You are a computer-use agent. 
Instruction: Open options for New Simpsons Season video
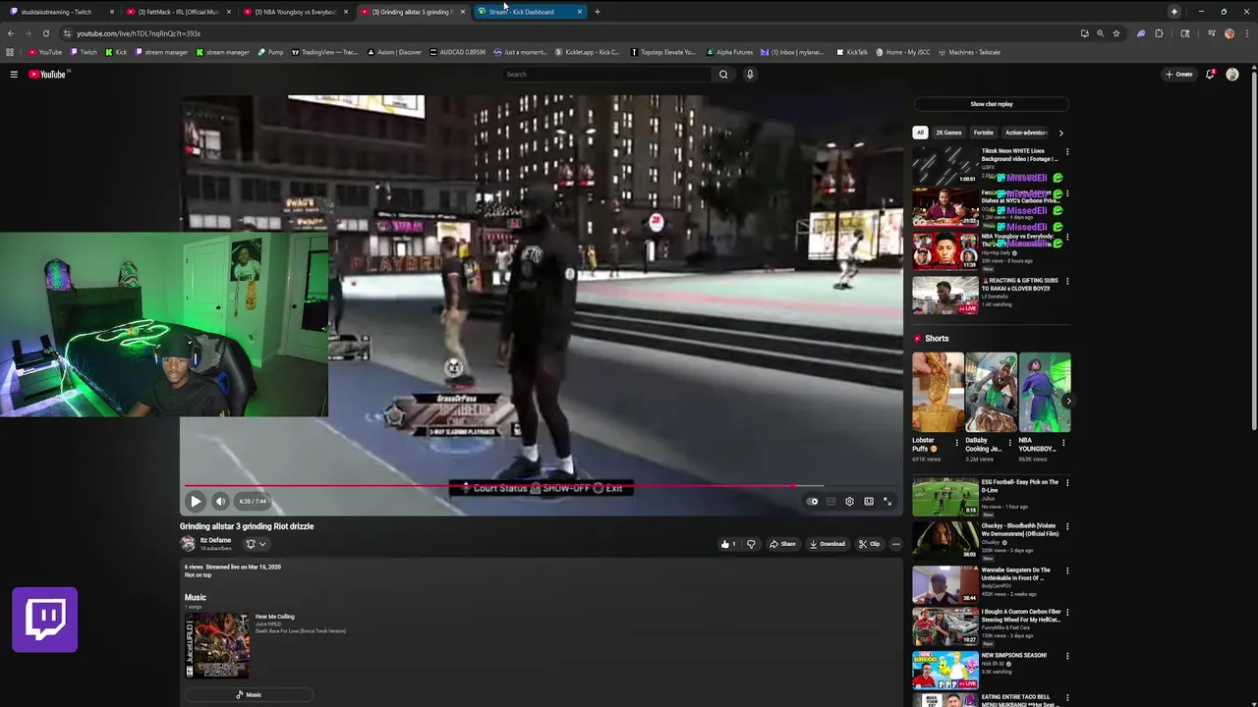pyautogui.click(x=1067, y=656)
